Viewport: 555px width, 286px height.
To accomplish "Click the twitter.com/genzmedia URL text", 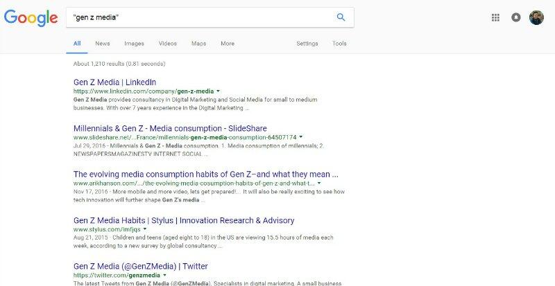I will (117, 275).
